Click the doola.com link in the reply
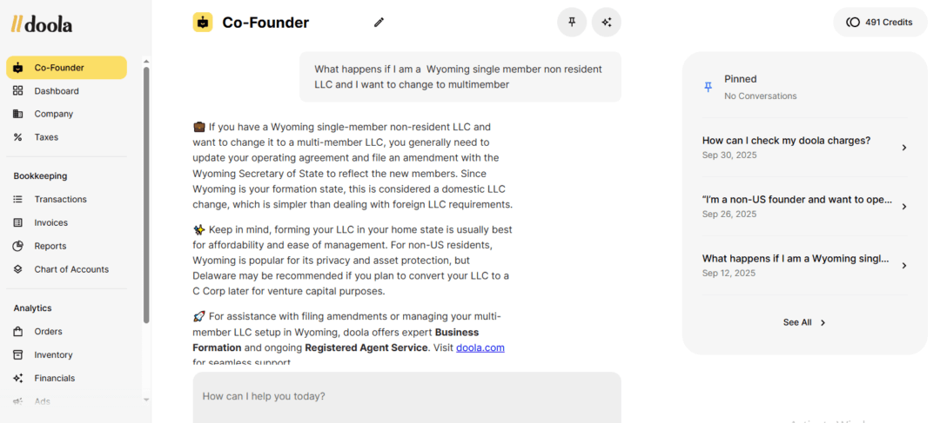940x423 pixels. click(x=480, y=347)
